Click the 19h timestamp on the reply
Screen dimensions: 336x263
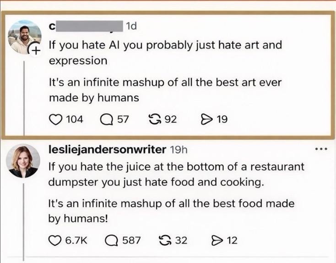[x=178, y=149]
